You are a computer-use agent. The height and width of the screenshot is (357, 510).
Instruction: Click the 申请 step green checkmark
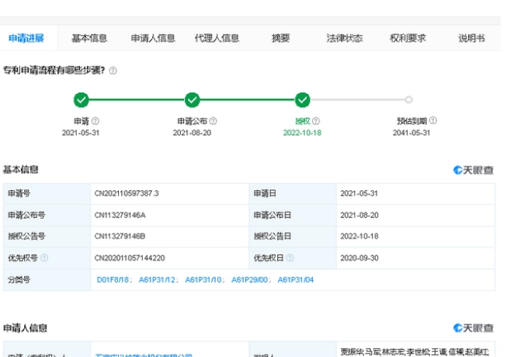click(81, 99)
